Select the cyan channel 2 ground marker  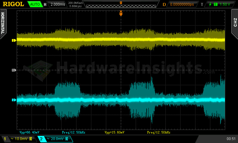tap(14, 100)
